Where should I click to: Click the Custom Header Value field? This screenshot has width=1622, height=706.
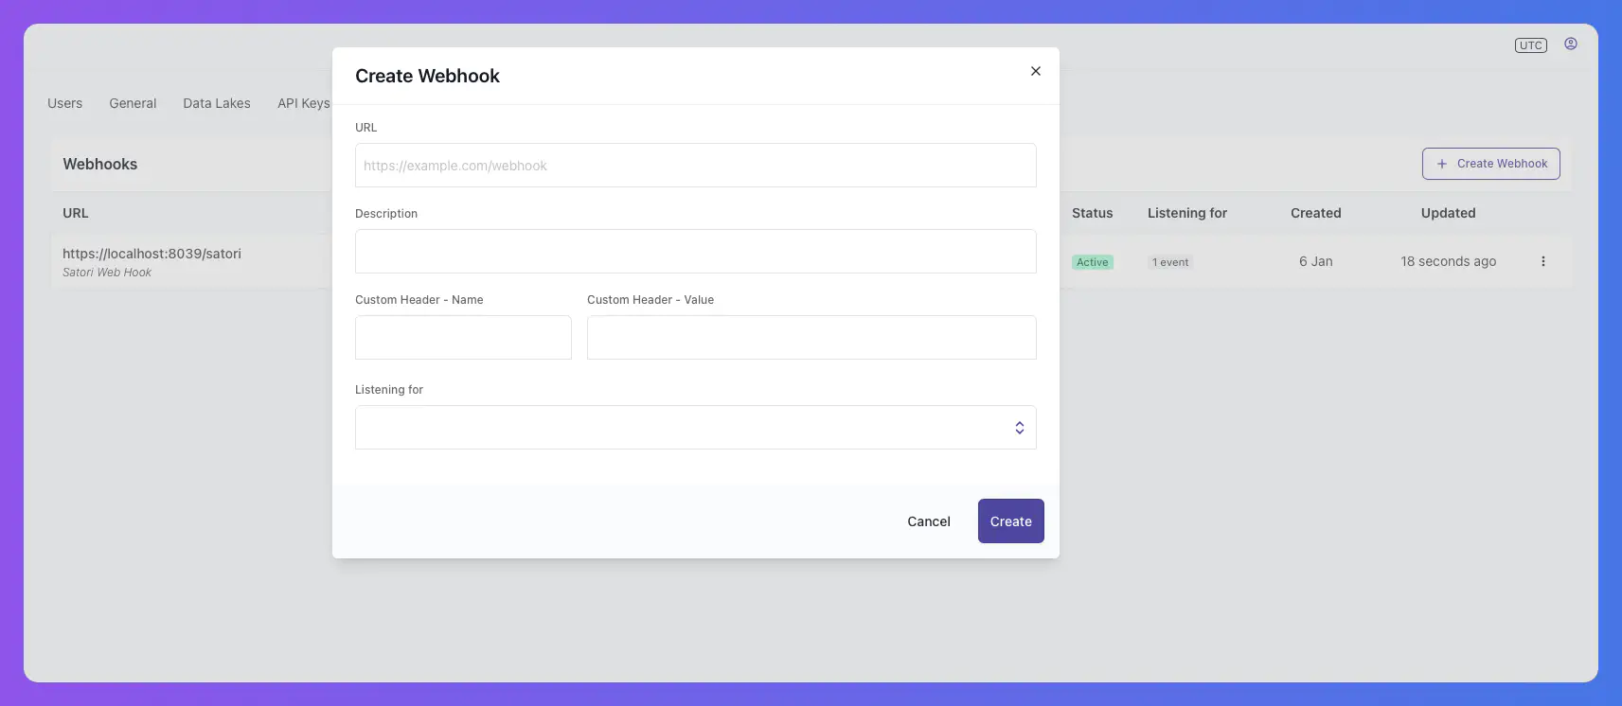[811, 338]
